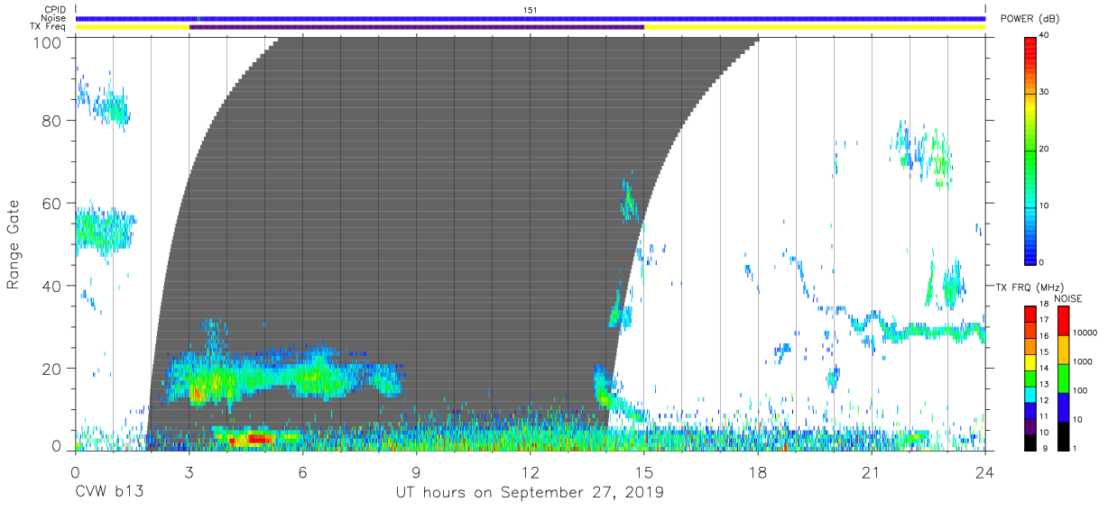1108x511 pixels.
Task: Click the 10000 tick on NOISE scale
Action: (x=1085, y=333)
